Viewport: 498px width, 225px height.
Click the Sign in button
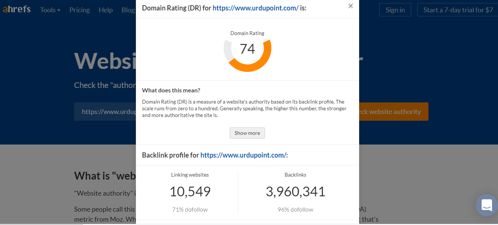(x=395, y=10)
